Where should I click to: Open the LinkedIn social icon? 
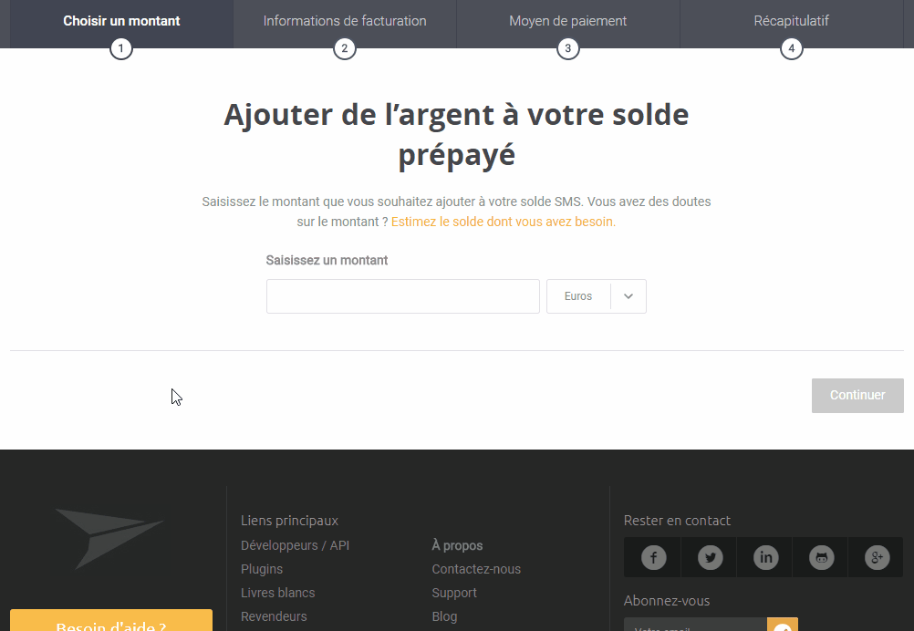(765, 557)
